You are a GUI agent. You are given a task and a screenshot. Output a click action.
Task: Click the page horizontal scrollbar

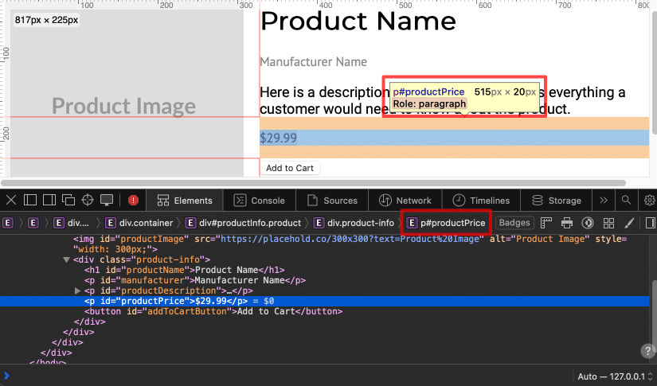pyautogui.click(x=314, y=183)
